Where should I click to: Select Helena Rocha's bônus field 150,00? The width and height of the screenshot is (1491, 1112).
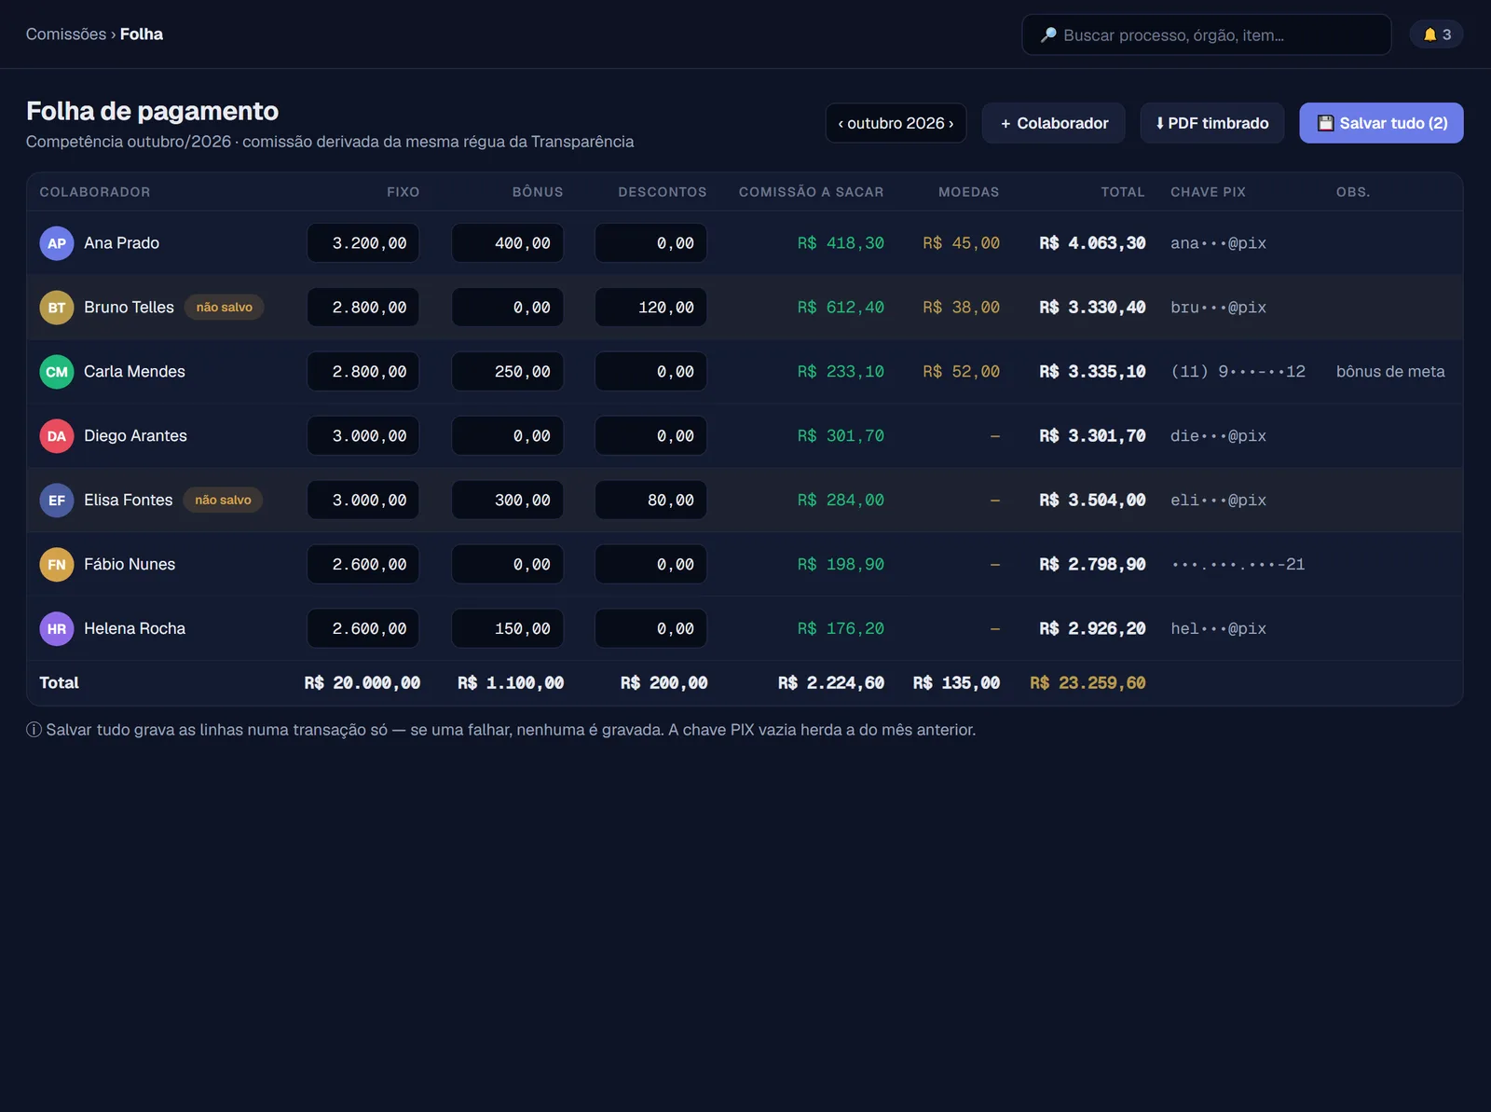pos(508,629)
